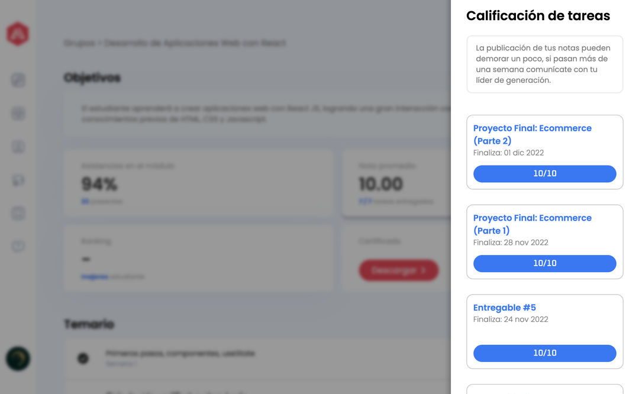
Task: Click the 10/10 grade bar for Parte 2
Action: click(544, 174)
